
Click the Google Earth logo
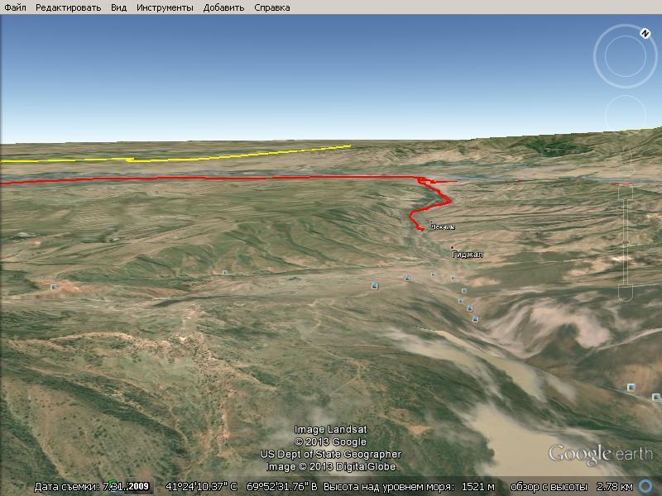coord(600,454)
